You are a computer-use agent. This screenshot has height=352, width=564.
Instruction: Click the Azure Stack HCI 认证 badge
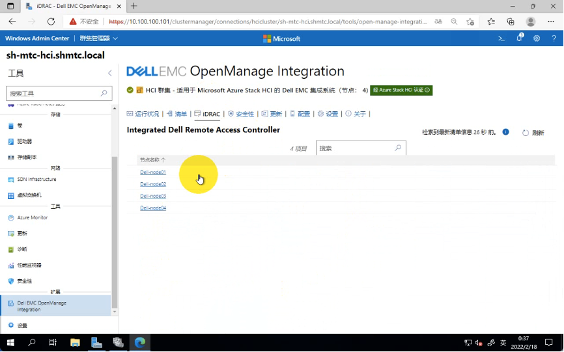(x=401, y=90)
